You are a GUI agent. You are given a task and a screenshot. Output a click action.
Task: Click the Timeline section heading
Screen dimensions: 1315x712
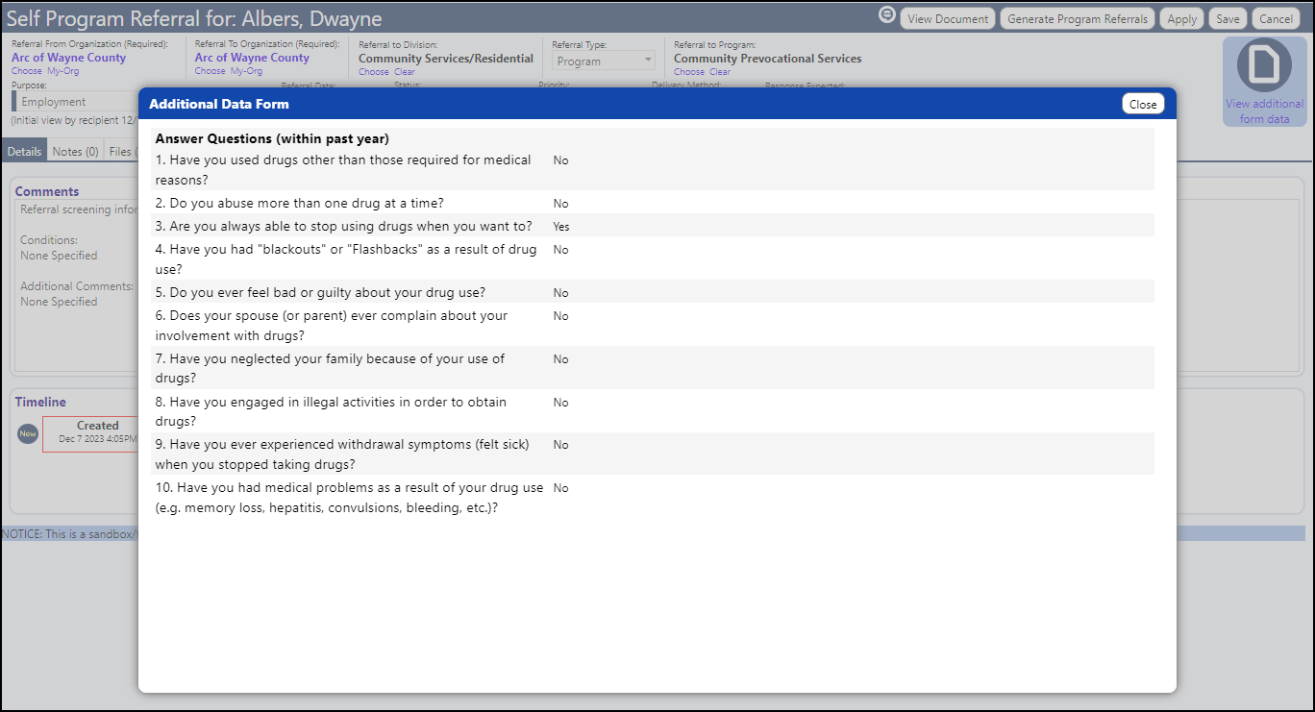tap(40, 402)
